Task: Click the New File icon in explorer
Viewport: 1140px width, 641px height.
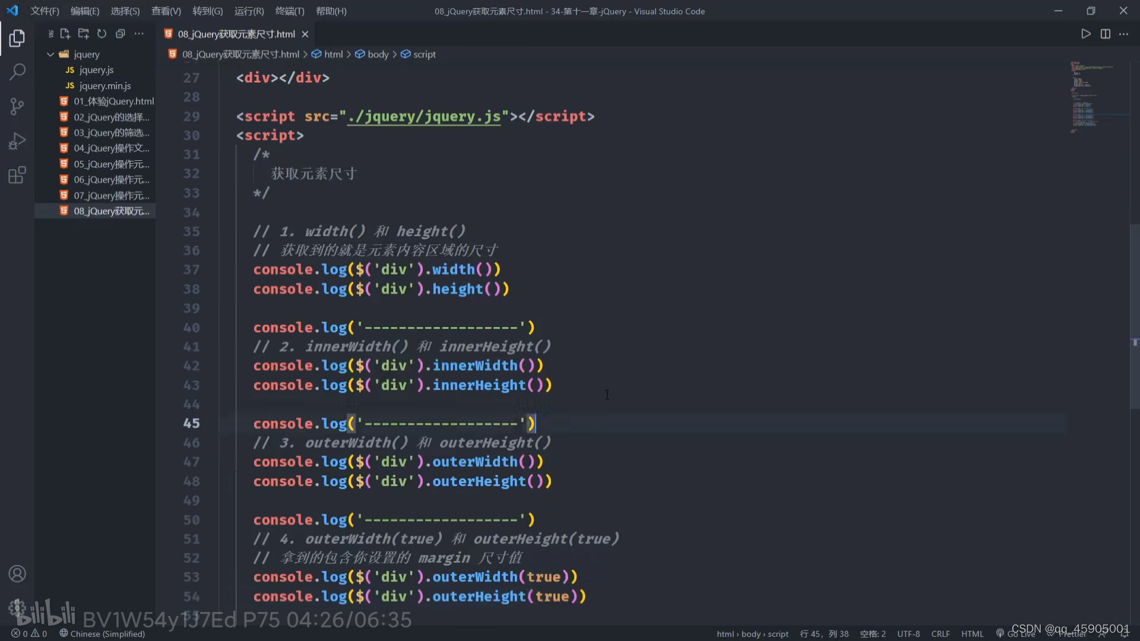Action: tap(65, 34)
